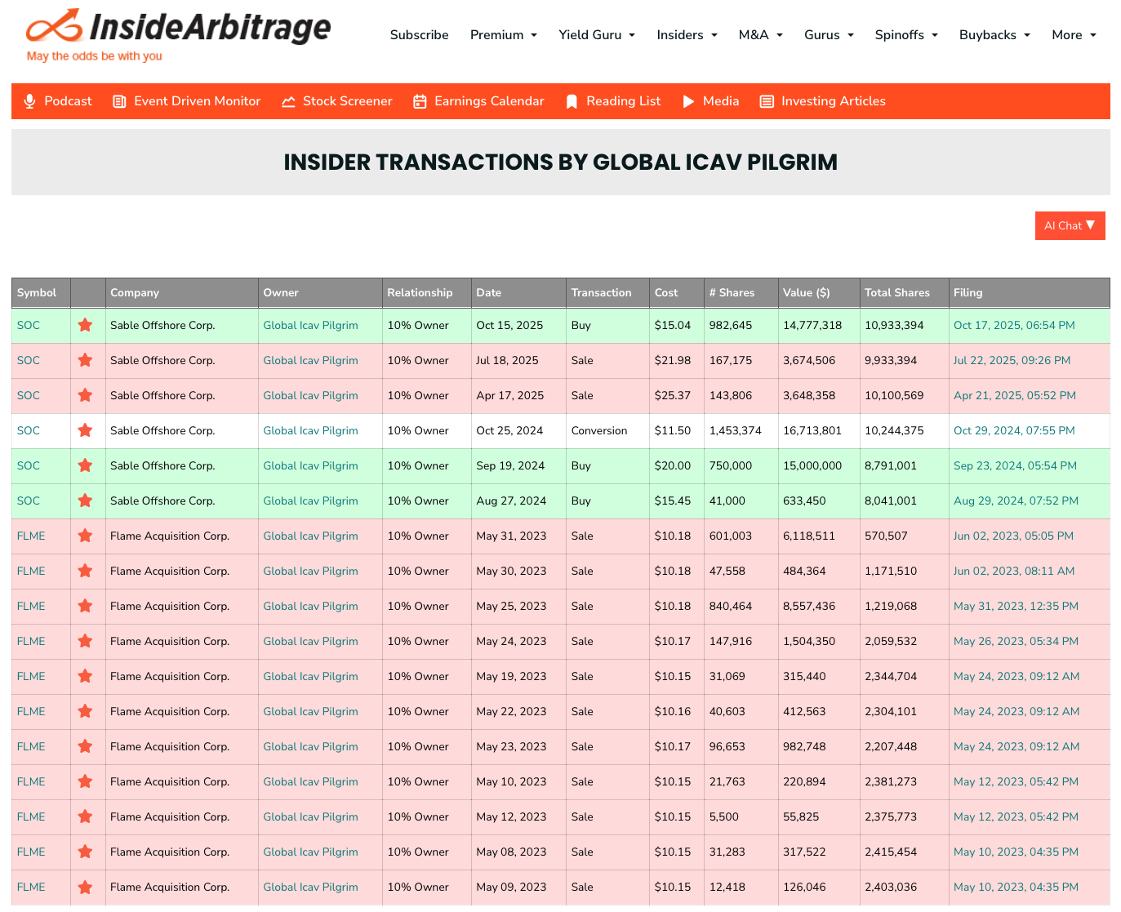This screenshot has height=912, width=1121.
Task: Click the FLME symbol link for May 25, 2023
Action: 31,606
